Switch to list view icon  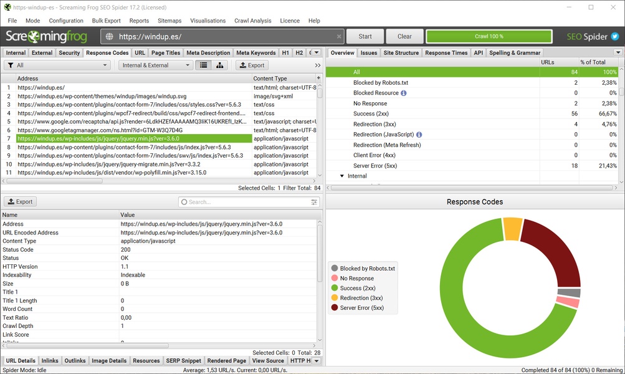(x=203, y=65)
